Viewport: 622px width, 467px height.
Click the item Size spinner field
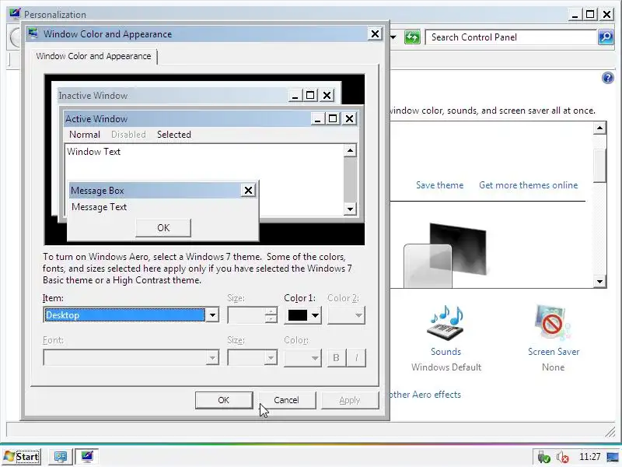252,315
